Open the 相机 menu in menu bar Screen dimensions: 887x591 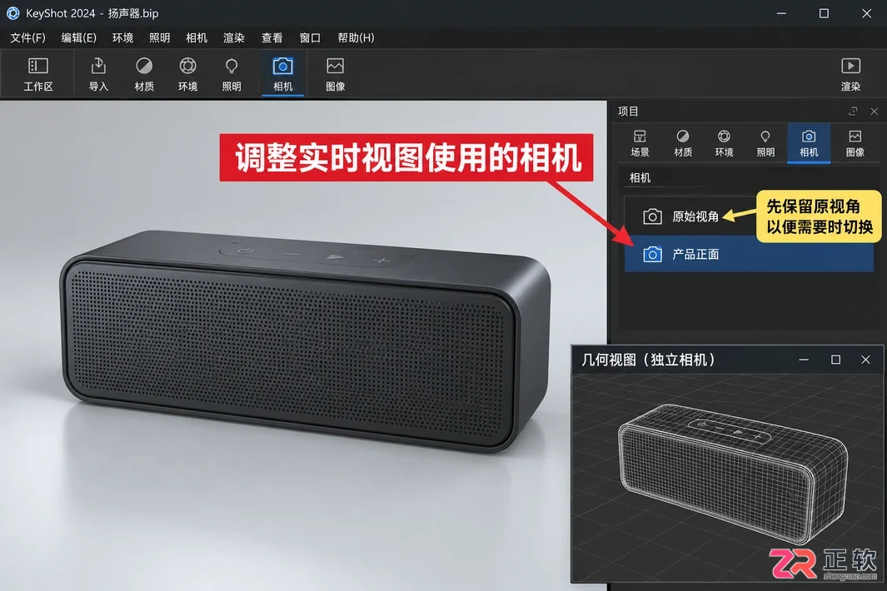pyautogui.click(x=197, y=38)
